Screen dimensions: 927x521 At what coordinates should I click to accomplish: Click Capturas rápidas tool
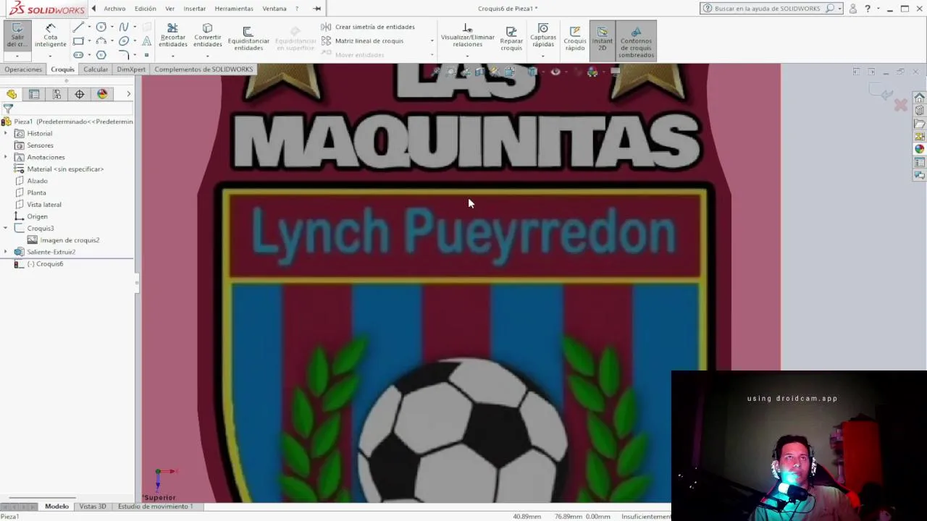click(543, 35)
